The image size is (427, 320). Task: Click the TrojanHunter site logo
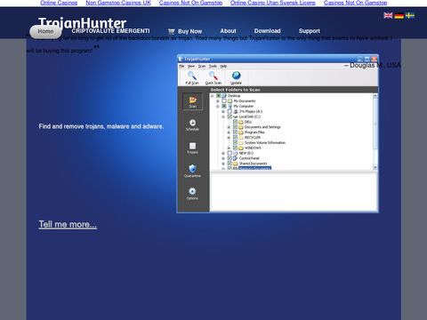click(82, 22)
